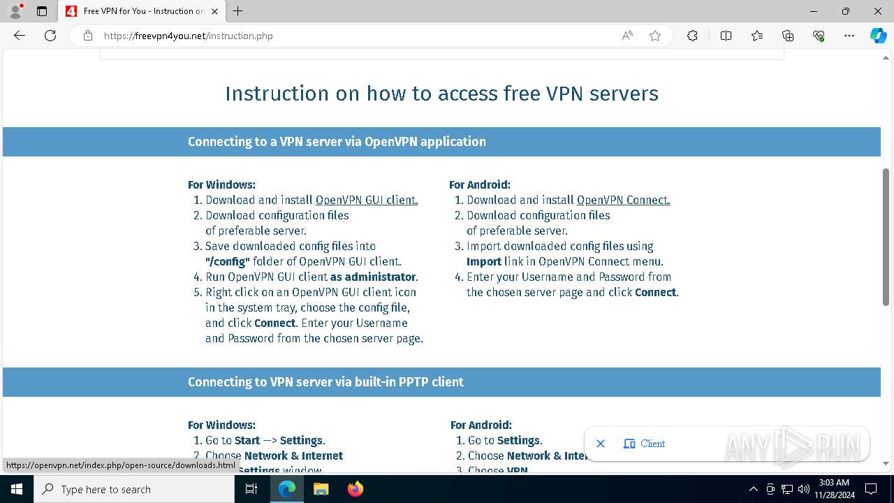894x503 pixels.
Task: Click the 'For Android:' heading under OpenVPN section
Action: (x=480, y=184)
